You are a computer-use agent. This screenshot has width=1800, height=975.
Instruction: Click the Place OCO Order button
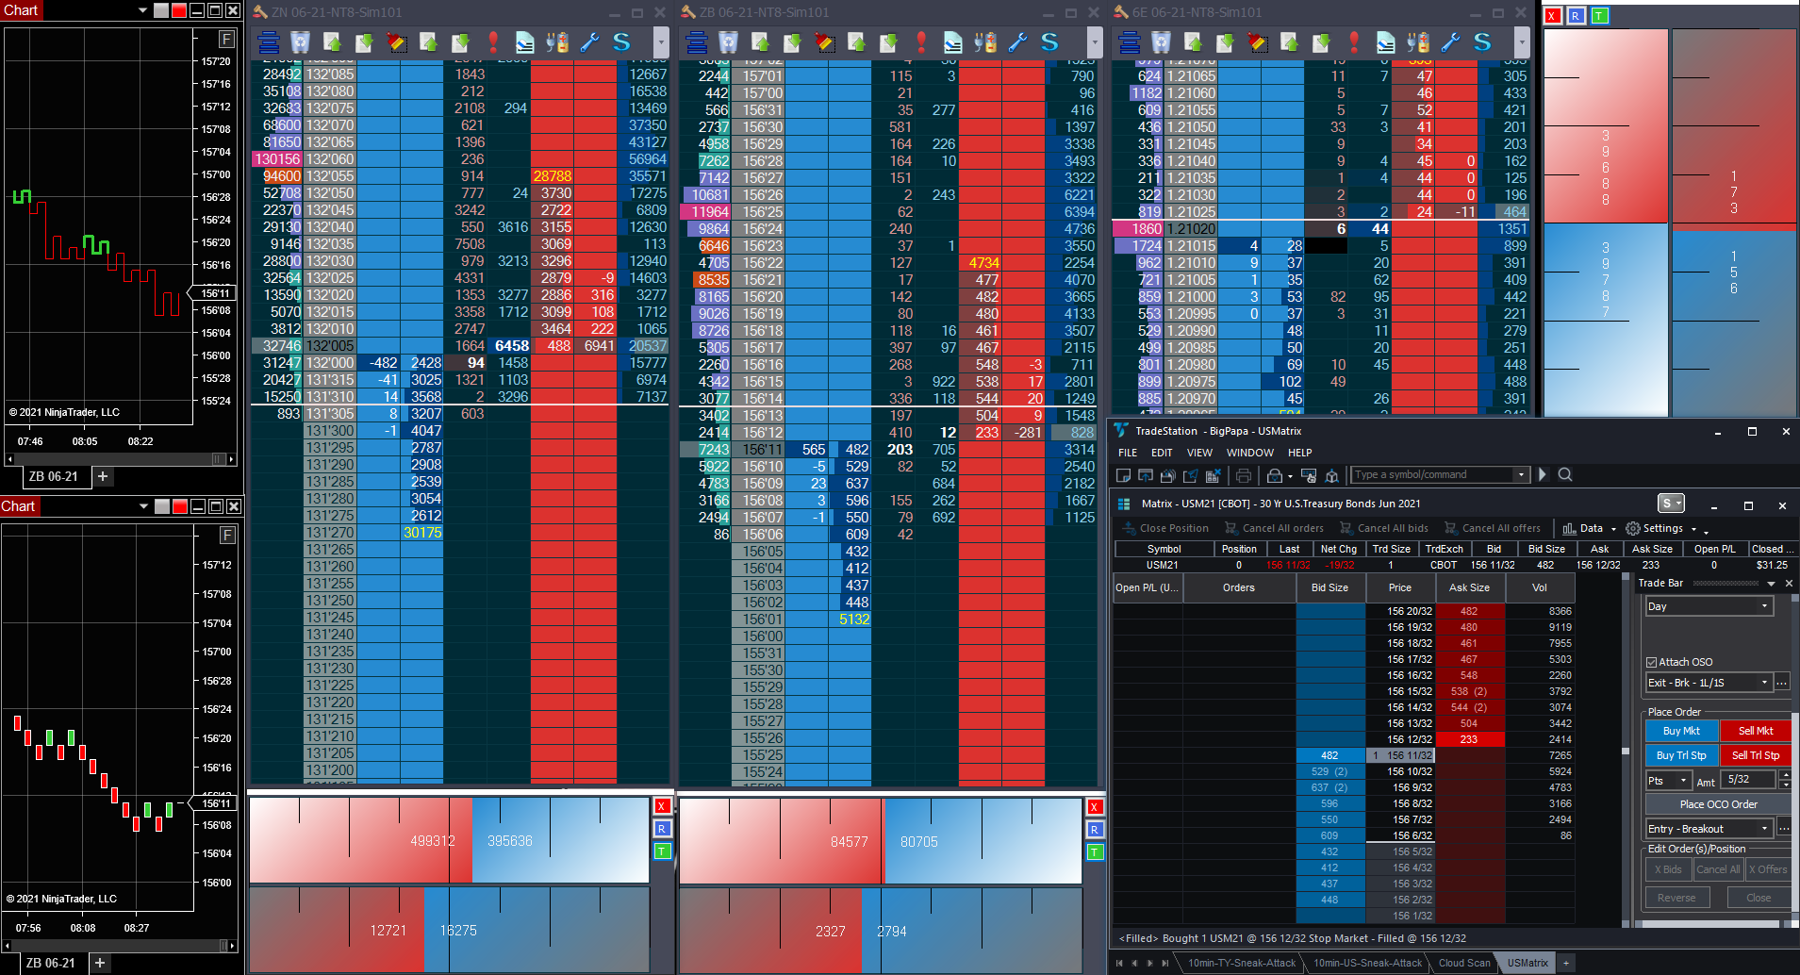click(x=1718, y=804)
